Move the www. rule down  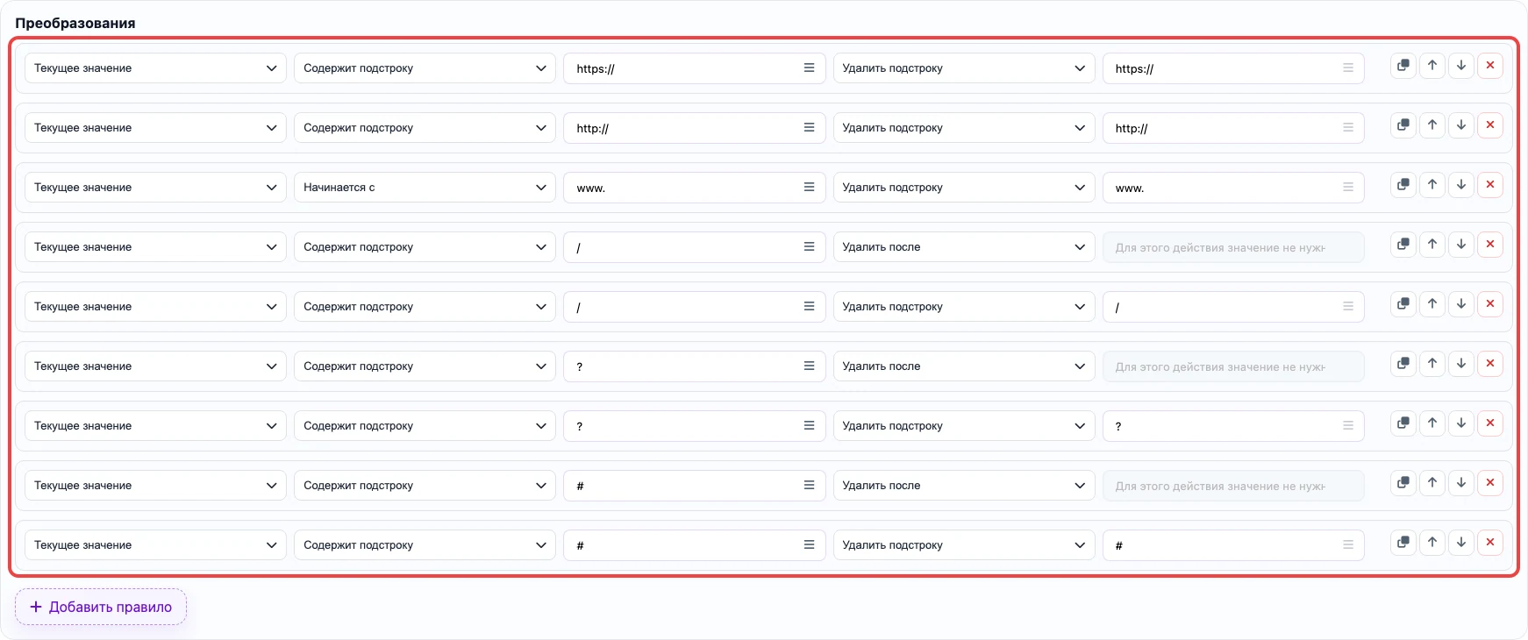click(x=1461, y=185)
